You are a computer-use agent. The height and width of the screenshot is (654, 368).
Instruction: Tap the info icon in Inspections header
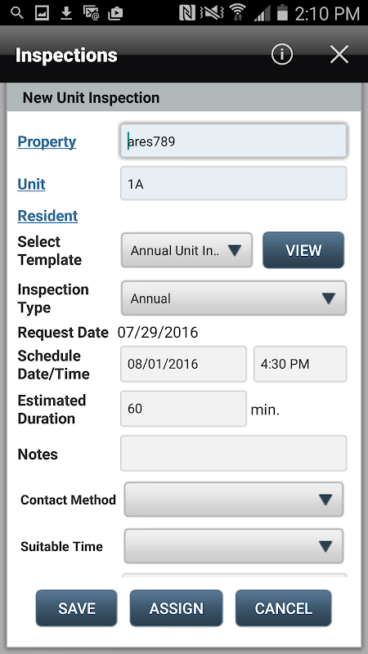[x=281, y=55]
